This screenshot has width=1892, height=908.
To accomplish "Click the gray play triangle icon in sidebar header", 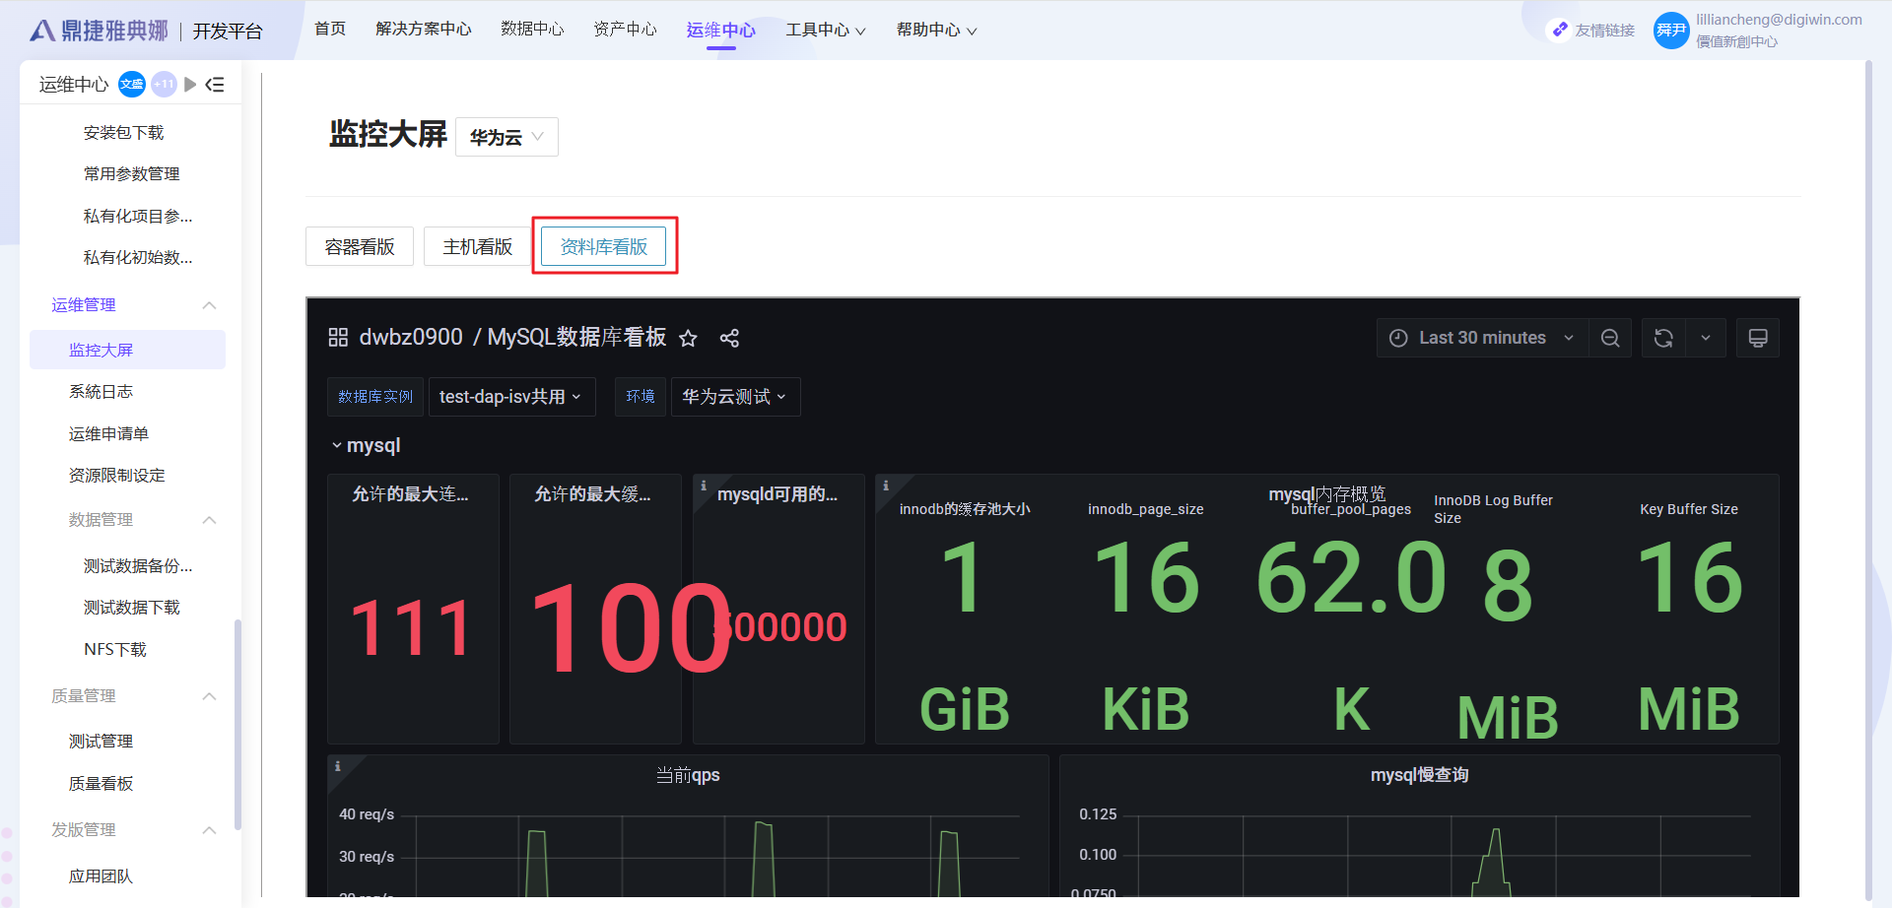I will tap(190, 85).
